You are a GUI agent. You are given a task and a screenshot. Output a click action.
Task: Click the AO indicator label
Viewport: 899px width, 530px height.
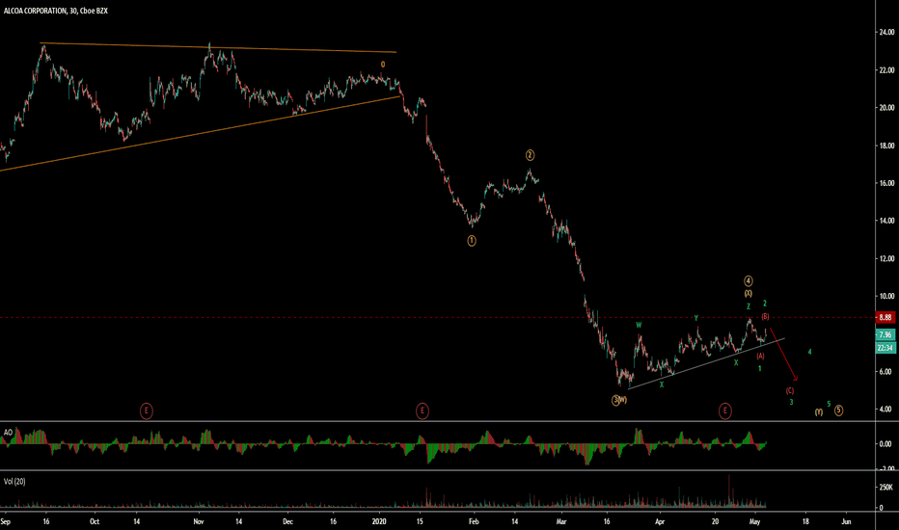(8, 433)
